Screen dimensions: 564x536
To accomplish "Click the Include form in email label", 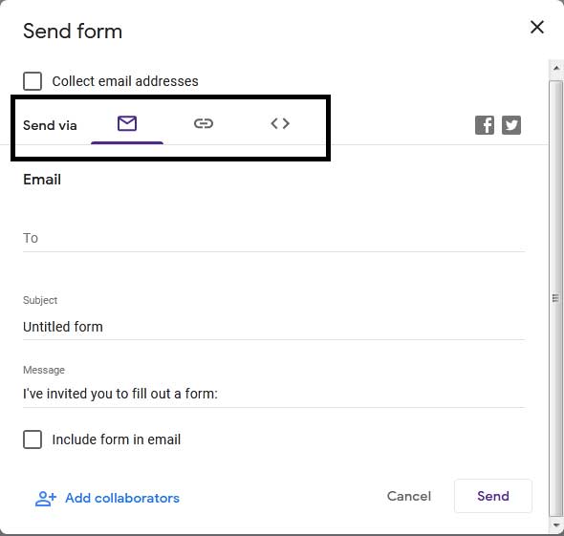I will tap(117, 440).
